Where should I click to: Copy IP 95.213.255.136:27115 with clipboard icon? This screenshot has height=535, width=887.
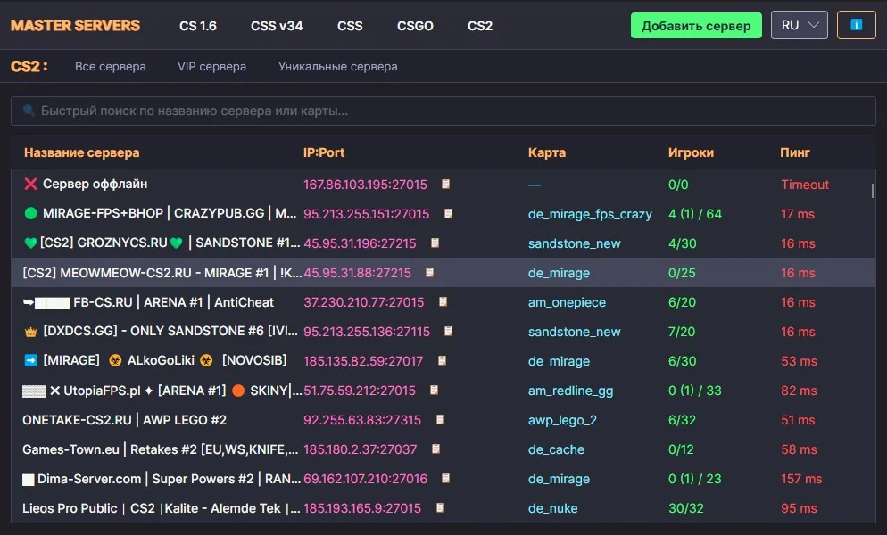click(x=448, y=331)
